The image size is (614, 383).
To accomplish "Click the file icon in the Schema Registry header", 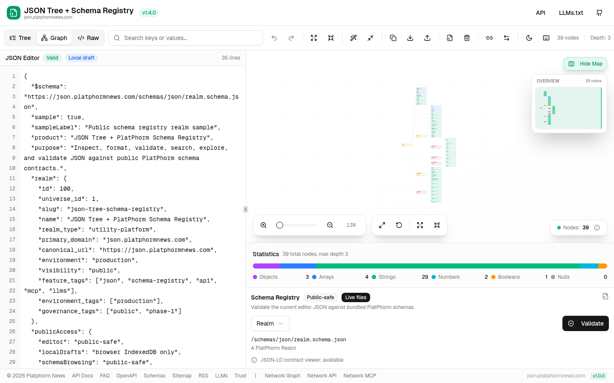I will pyautogui.click(x=605, y=296).
